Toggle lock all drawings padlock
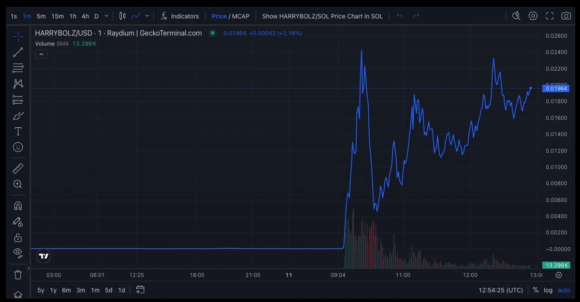The image size is (580, 302). point(18,237)
